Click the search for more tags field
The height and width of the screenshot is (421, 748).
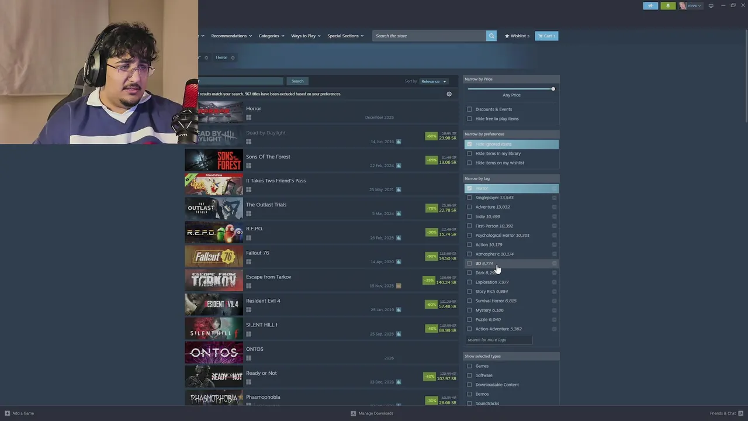(x=499, y=340)
